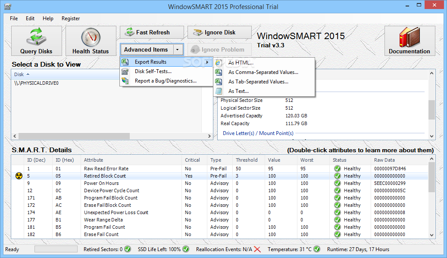Click Healthy check icon for Erase Fail Count
The image size is (447, 258).
coord(337,234)
